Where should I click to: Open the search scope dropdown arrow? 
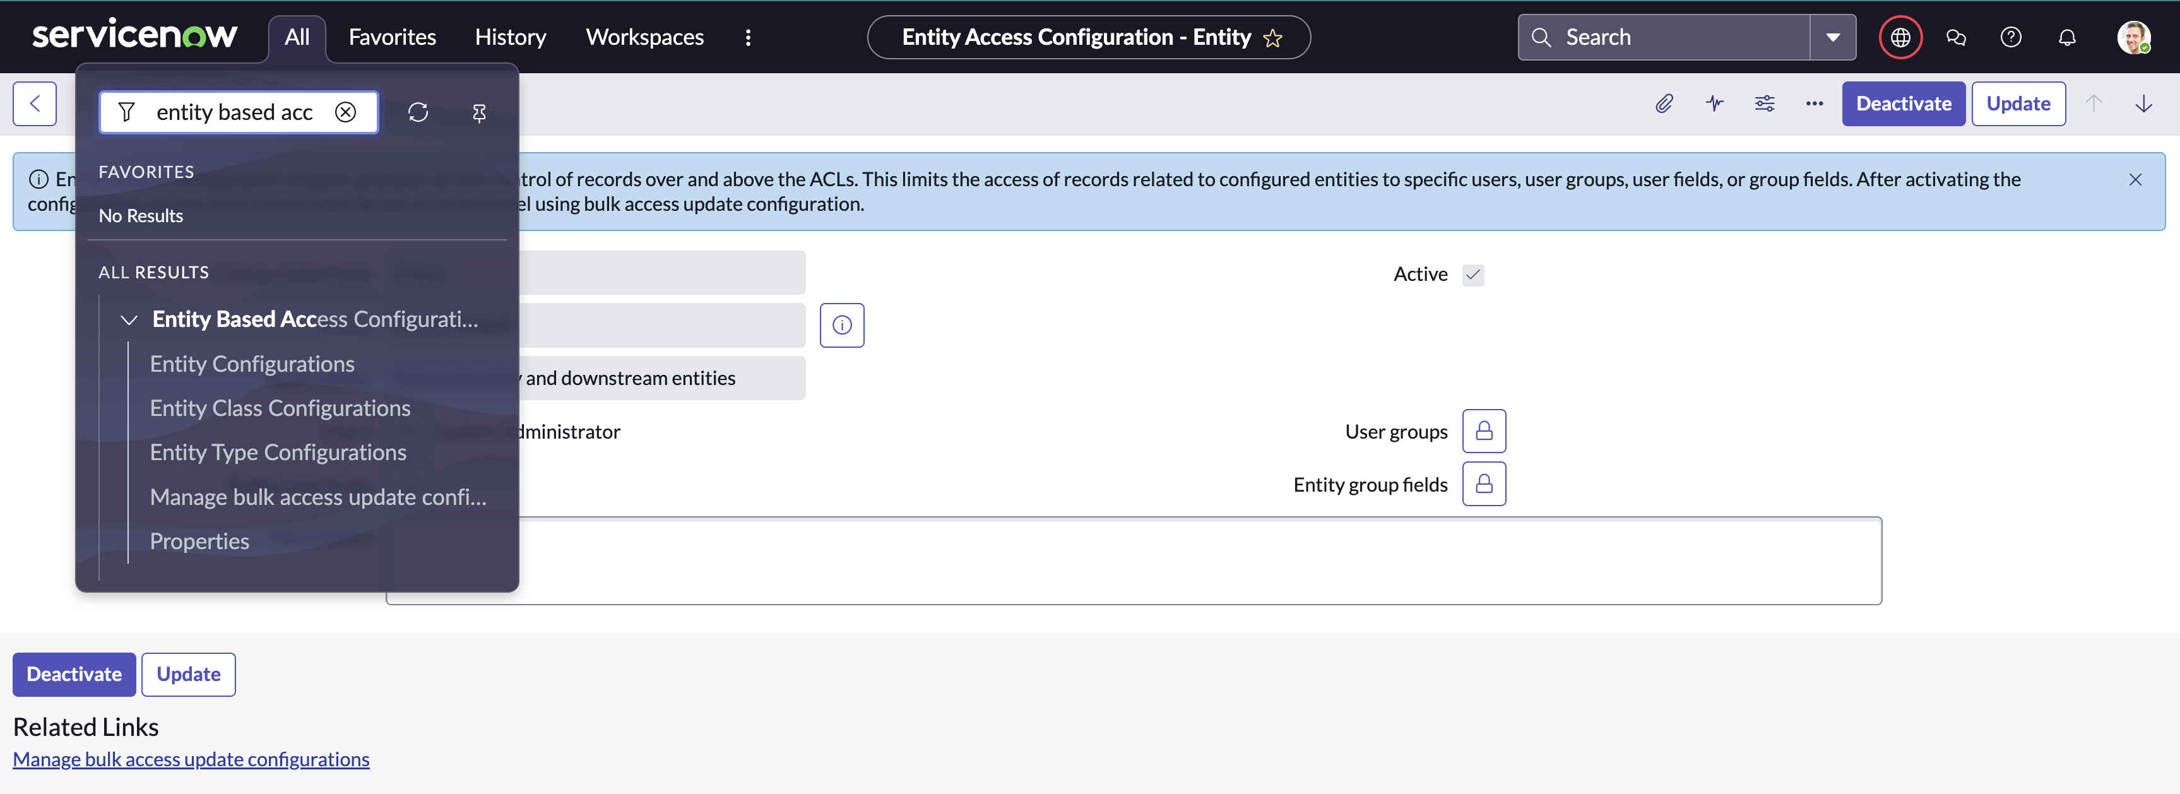click(1832, 37)
